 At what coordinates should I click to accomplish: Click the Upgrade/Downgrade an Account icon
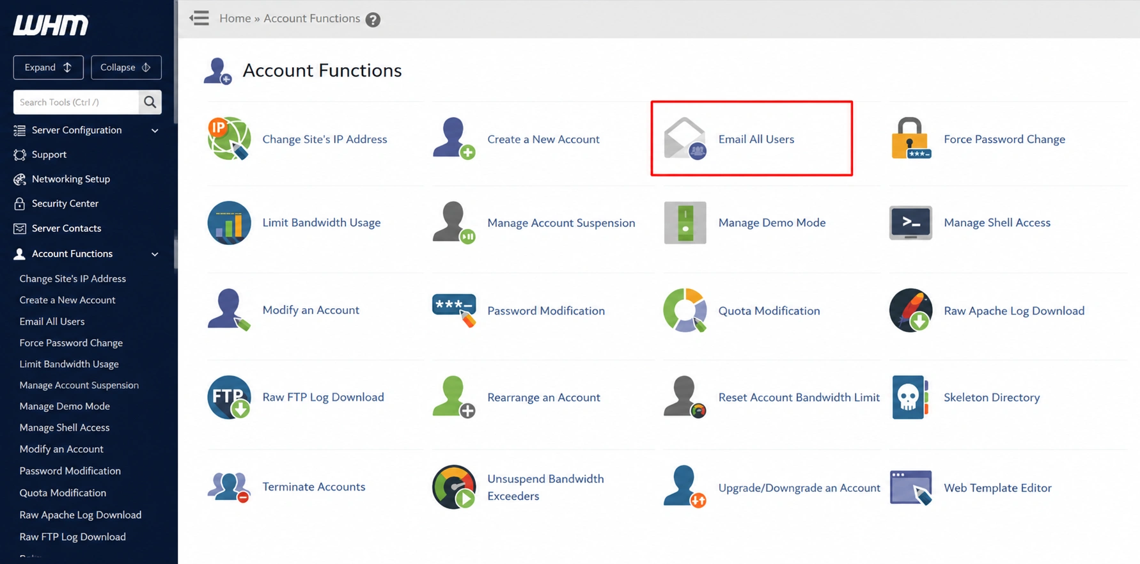685,487
